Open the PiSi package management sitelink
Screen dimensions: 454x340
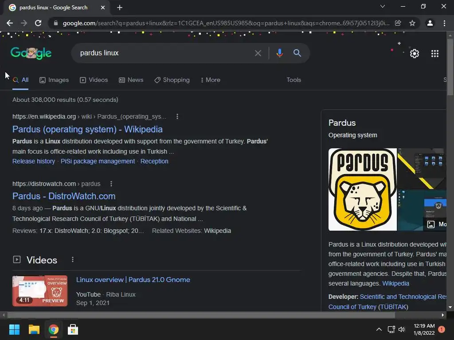point(98,161)
